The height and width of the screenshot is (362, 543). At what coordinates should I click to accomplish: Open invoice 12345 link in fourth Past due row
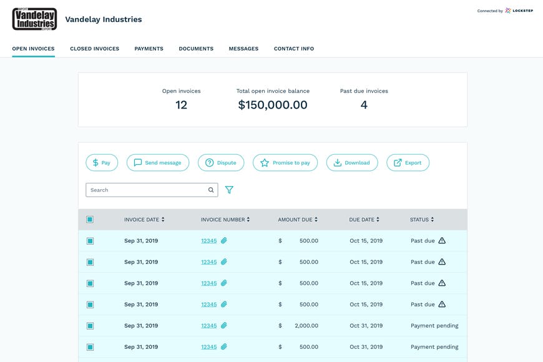209,305
